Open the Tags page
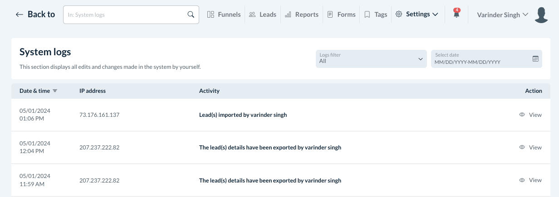 click(x=376, y=14)
